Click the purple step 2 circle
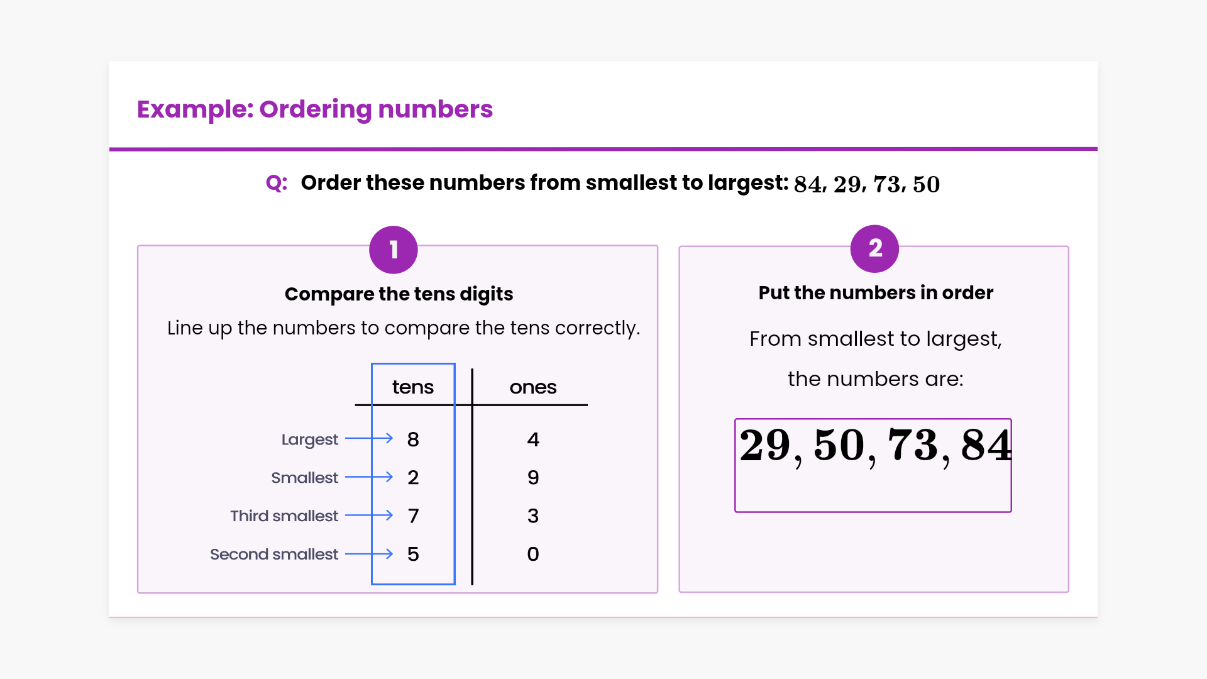1207x679 pixels. 874,248
